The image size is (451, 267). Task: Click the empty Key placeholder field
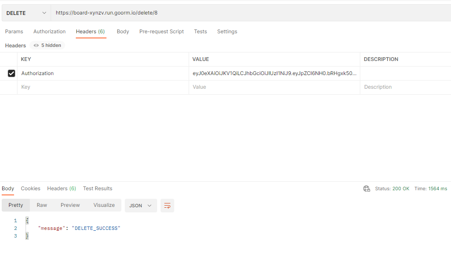pyautogui.click(x=103, y=87)
